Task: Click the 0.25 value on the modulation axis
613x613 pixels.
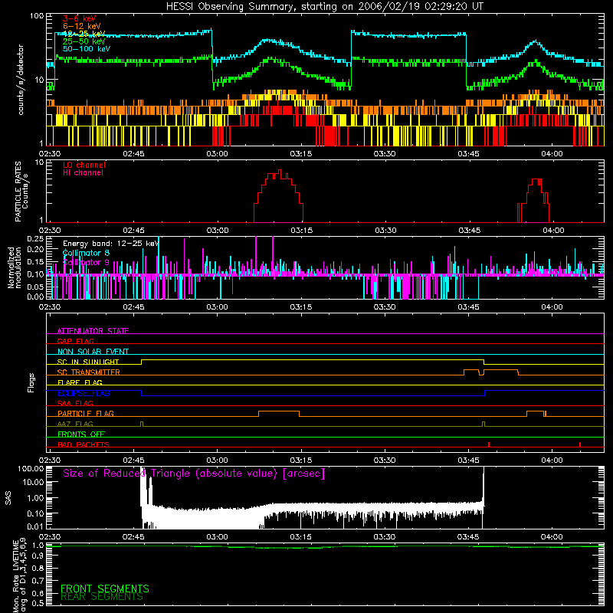Action: point(35,238)
